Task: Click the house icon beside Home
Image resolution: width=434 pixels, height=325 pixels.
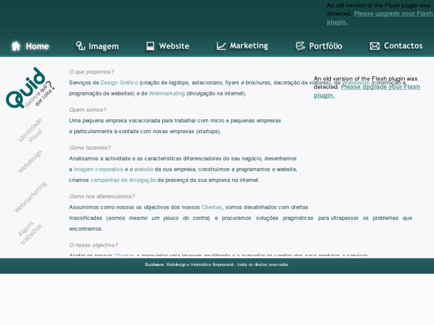Action: 16,46
